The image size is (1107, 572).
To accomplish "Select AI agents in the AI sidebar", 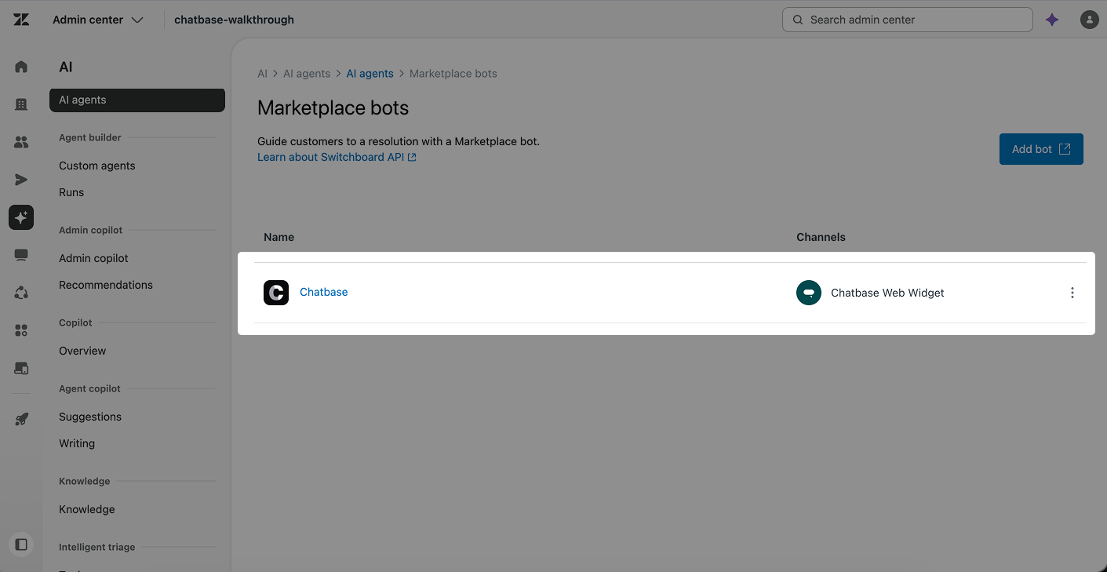I will tap(137, 100).
